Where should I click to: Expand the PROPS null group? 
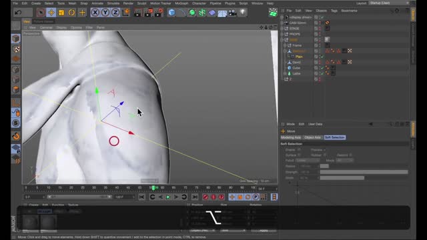pyautogui.click(x=282, y=34)
